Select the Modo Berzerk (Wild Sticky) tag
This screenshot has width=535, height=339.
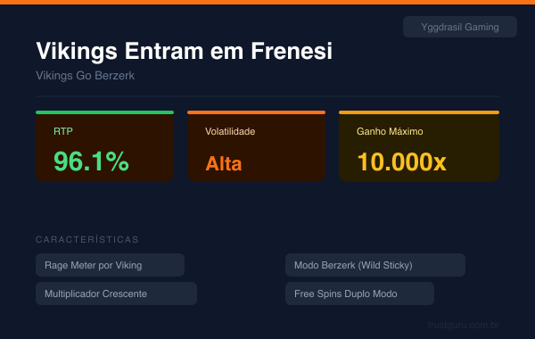375,265
